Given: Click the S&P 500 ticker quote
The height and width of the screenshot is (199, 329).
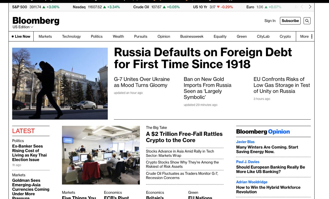Looking at the screenshot, I should click(x=36, y=7).
